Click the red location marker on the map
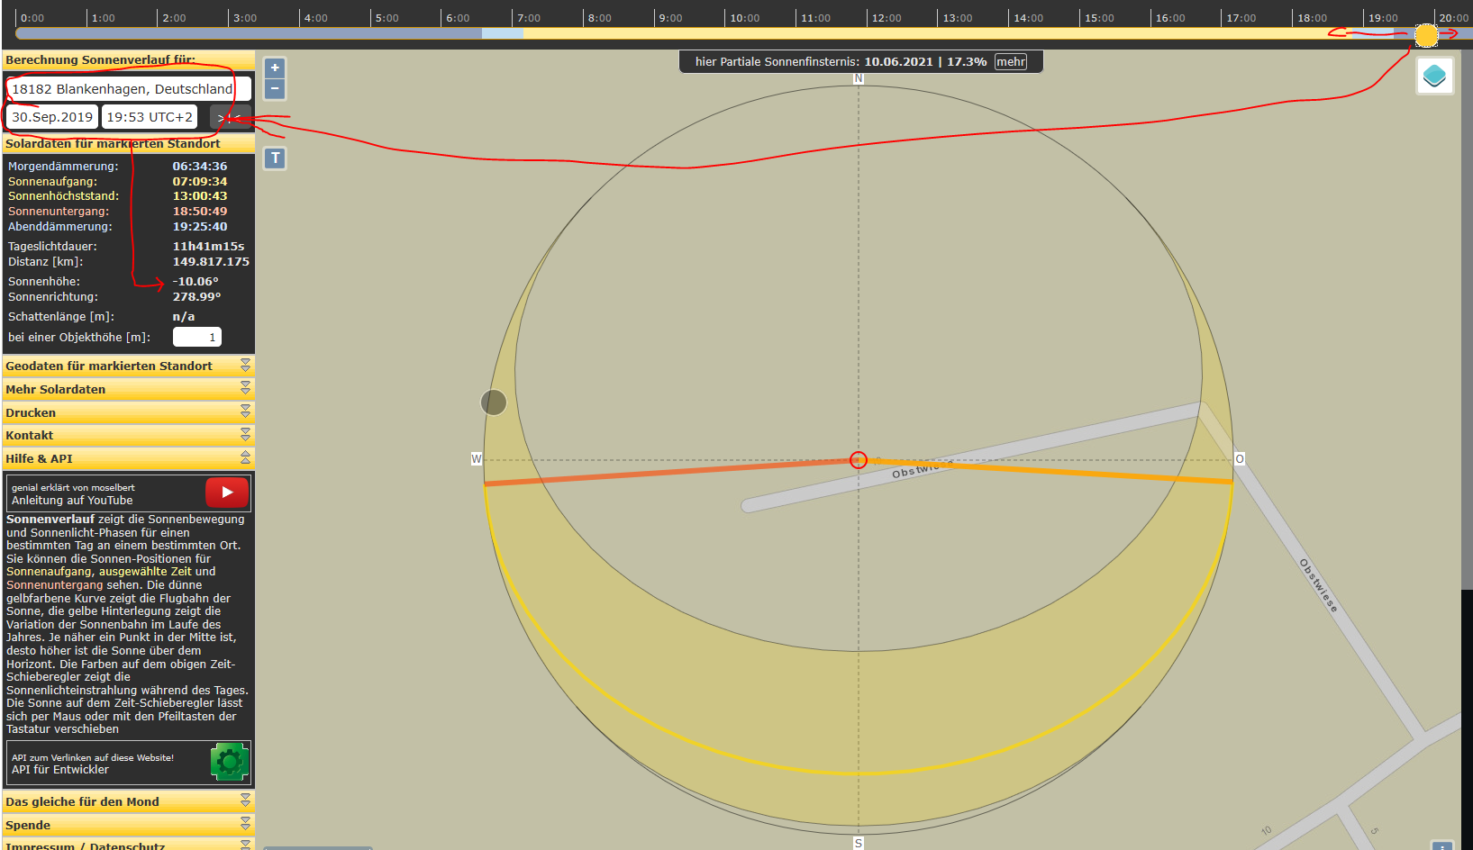 click(859, 460)
